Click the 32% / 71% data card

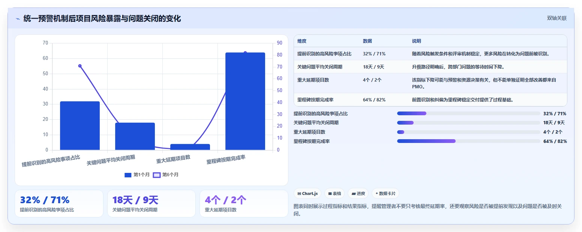[59, 204]
